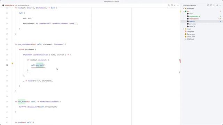Viewport: 223px width, 125px height.
Task: Open editor more actions ellipsis menu
Action: [178, 6]
